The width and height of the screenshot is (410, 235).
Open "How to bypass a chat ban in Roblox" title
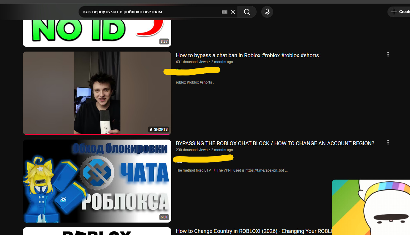(x=247, y=55)
